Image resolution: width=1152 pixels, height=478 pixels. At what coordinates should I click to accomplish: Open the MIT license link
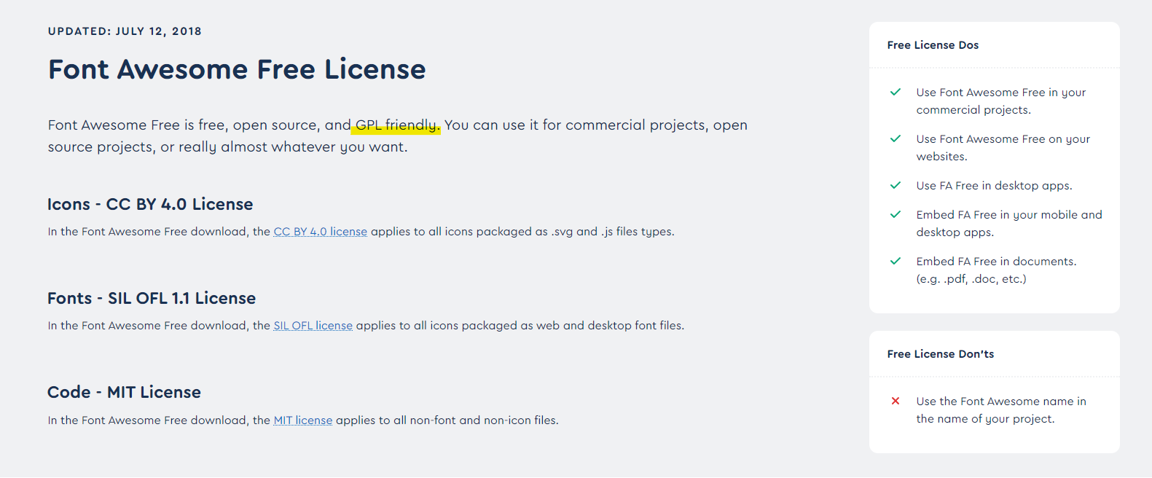[x=303, y=420]
